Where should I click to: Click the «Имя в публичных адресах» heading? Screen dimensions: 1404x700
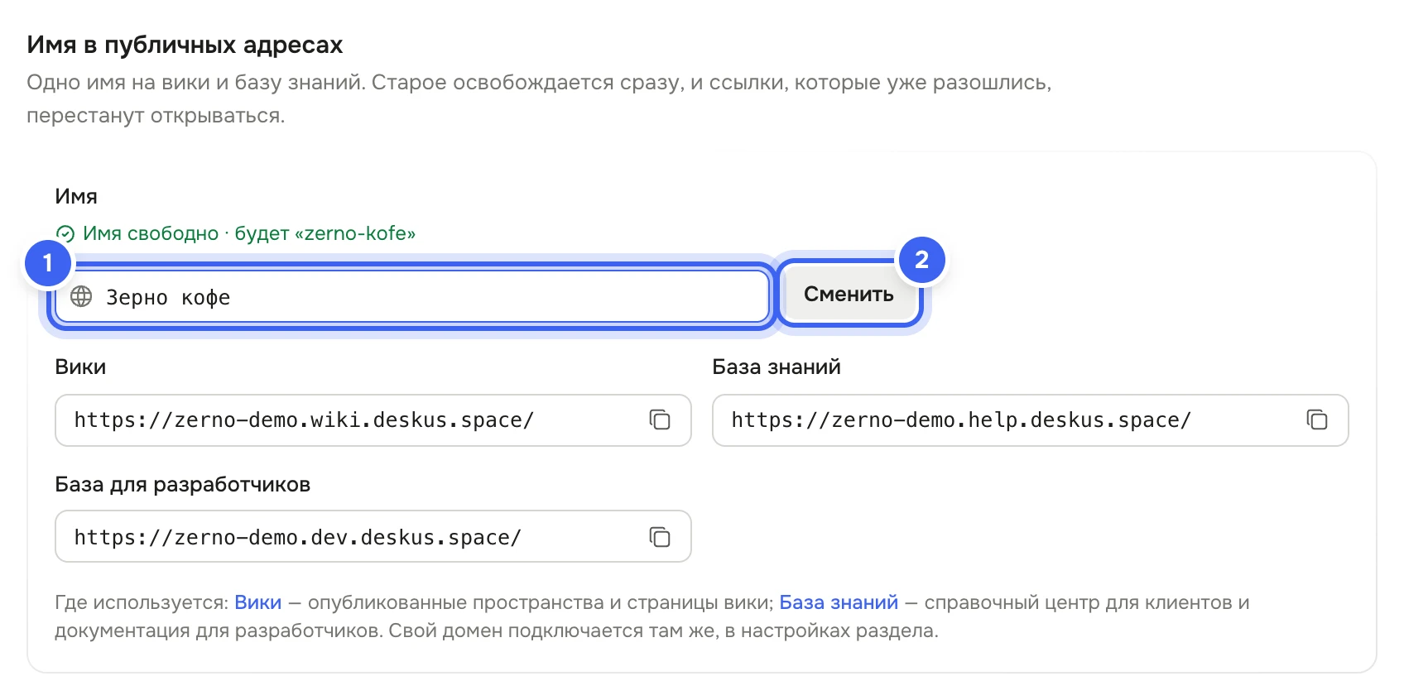tap(185, 46)
